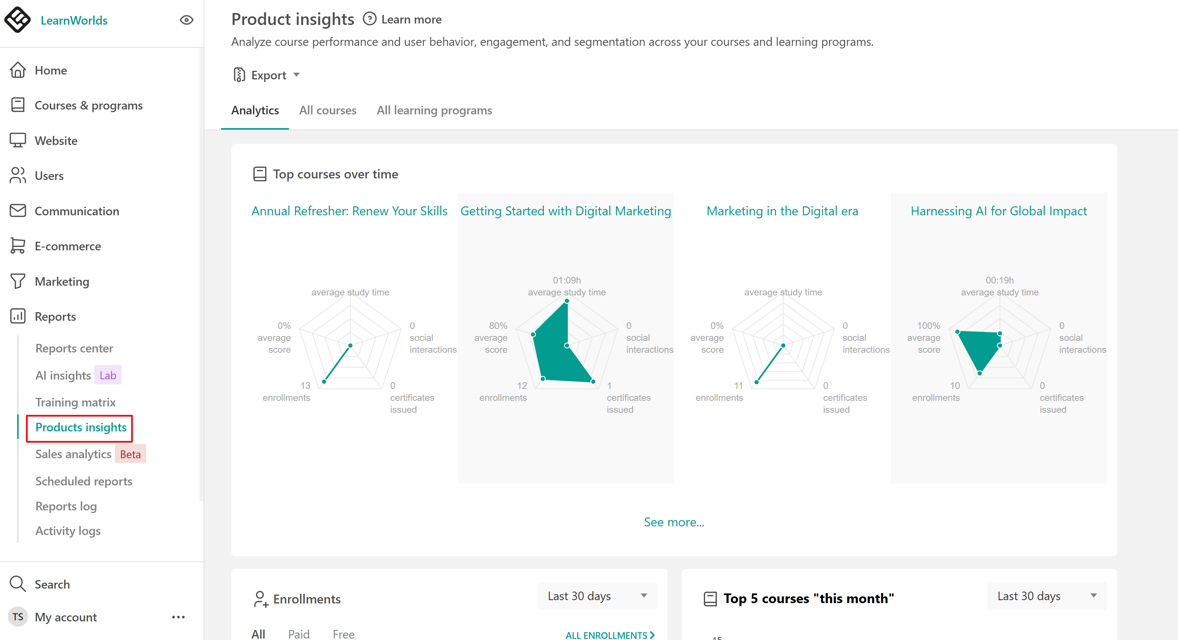This screenshot has height=640, width=1178.
Task: Switch to All courses tab
Action: click(x=327, y=110)
